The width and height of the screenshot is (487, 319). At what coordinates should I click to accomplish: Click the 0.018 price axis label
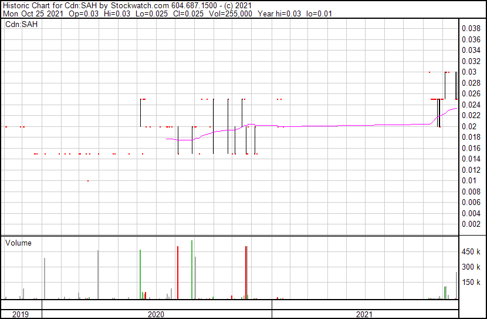[471, 137]
